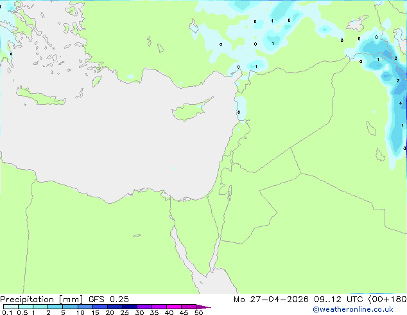Click the legend value label '0.1'
Screen dimensions: 407x315
pos(7,312)
